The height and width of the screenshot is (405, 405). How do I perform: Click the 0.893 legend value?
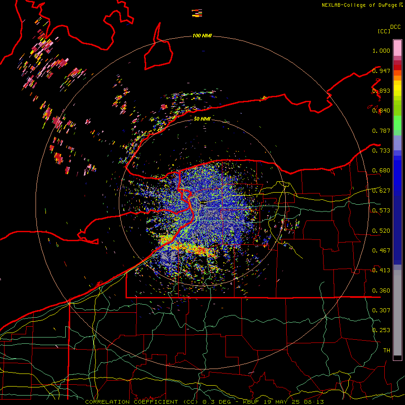(381, 90)
